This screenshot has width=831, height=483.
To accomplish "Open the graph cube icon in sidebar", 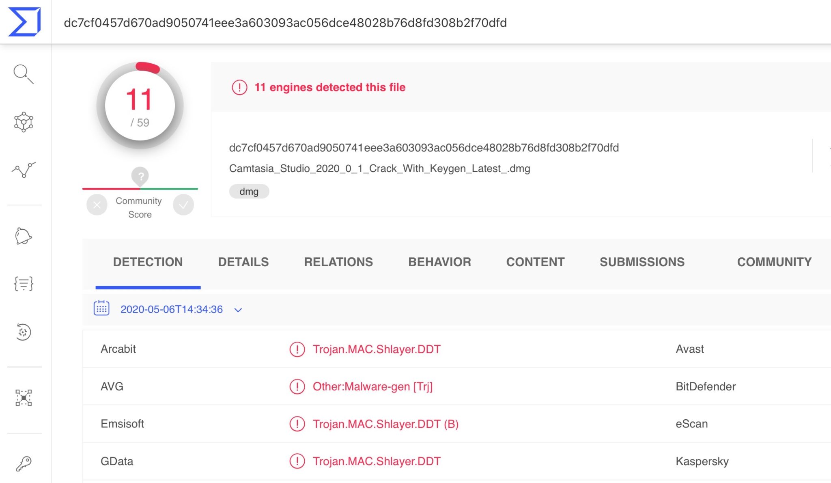I will click(24, 122).
